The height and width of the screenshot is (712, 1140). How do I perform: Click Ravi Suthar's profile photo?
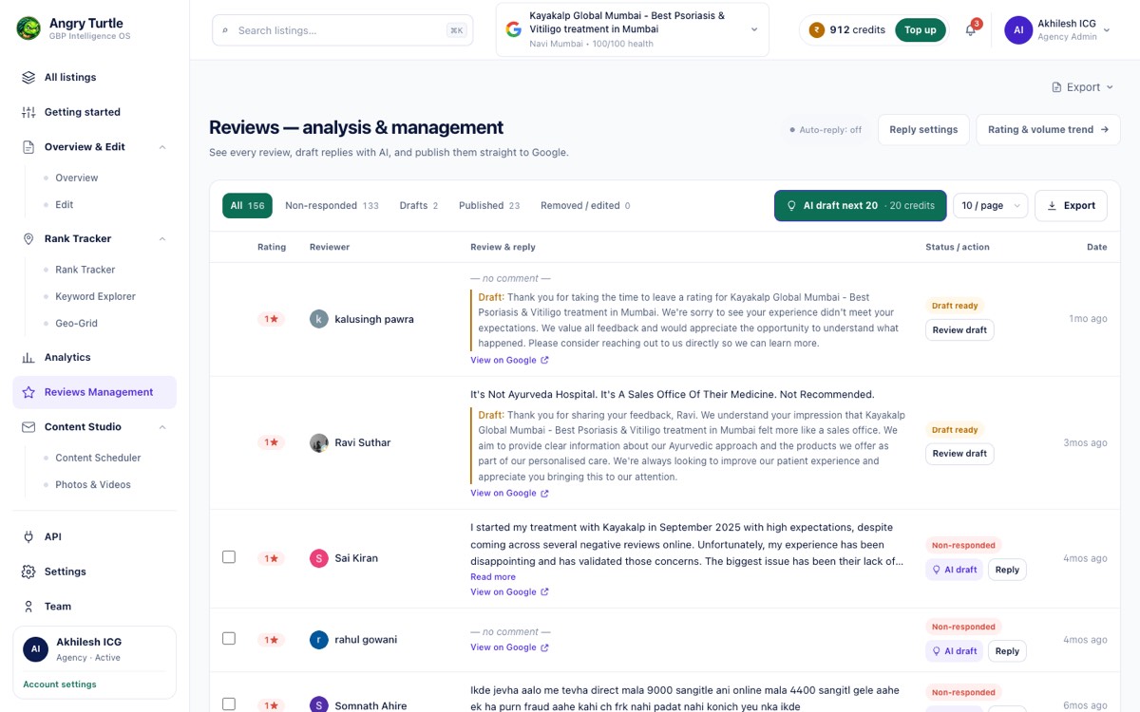(319, 442)
